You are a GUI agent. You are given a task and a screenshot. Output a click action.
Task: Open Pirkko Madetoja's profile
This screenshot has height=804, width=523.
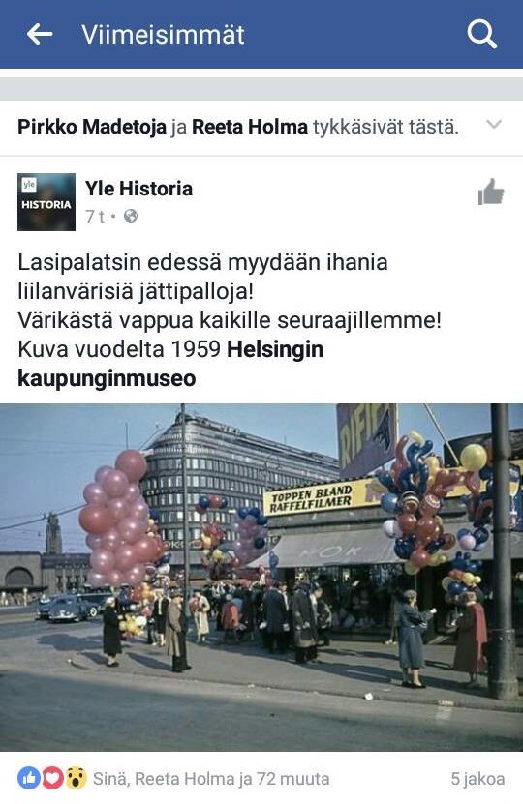[92, 127]
